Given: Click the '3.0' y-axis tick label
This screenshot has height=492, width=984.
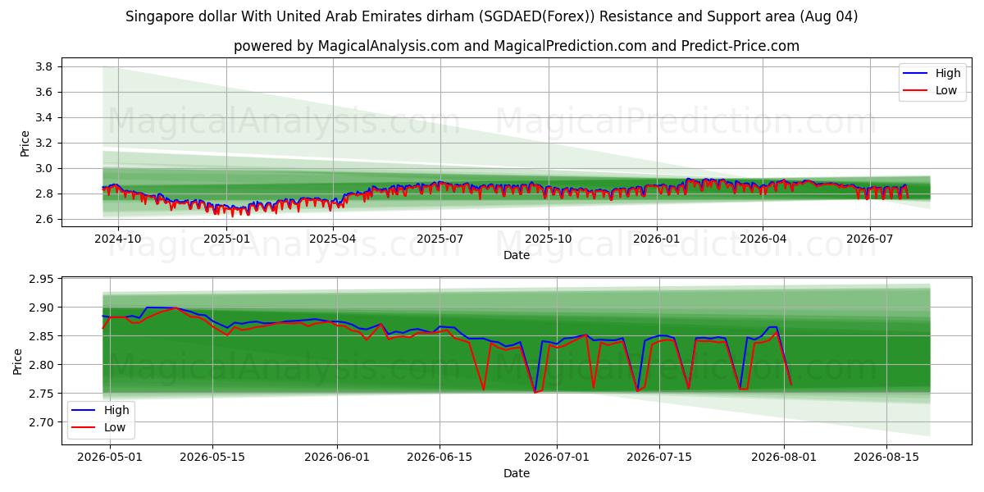Looking at the screenshot, I should point(44,168).
